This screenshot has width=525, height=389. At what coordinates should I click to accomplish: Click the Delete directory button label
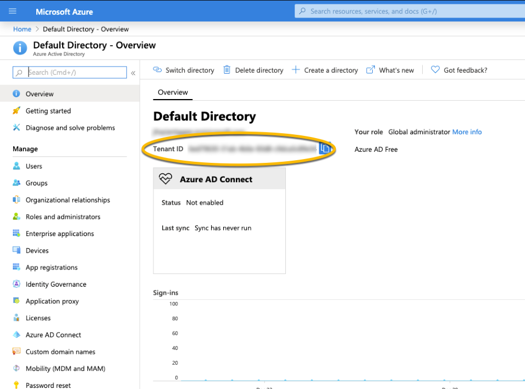coord(259,70)
